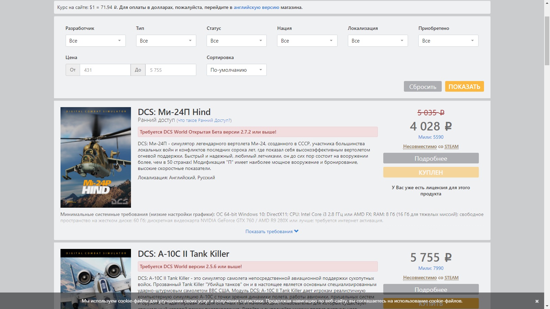Open the Ми-24П Hind cover image

96,157
